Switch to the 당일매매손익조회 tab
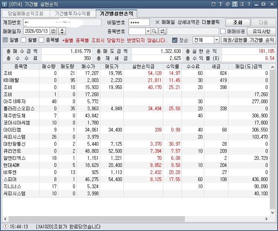Viewport: 278px width, 231px height. (26, 14)
